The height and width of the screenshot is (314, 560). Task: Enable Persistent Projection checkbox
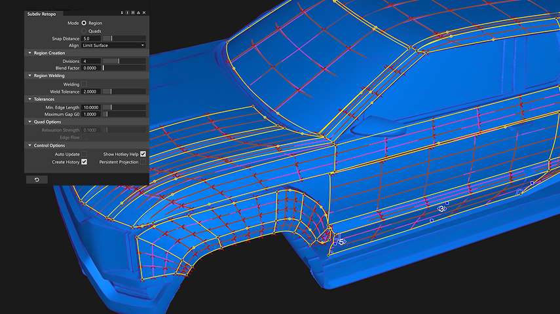[143, 162]
